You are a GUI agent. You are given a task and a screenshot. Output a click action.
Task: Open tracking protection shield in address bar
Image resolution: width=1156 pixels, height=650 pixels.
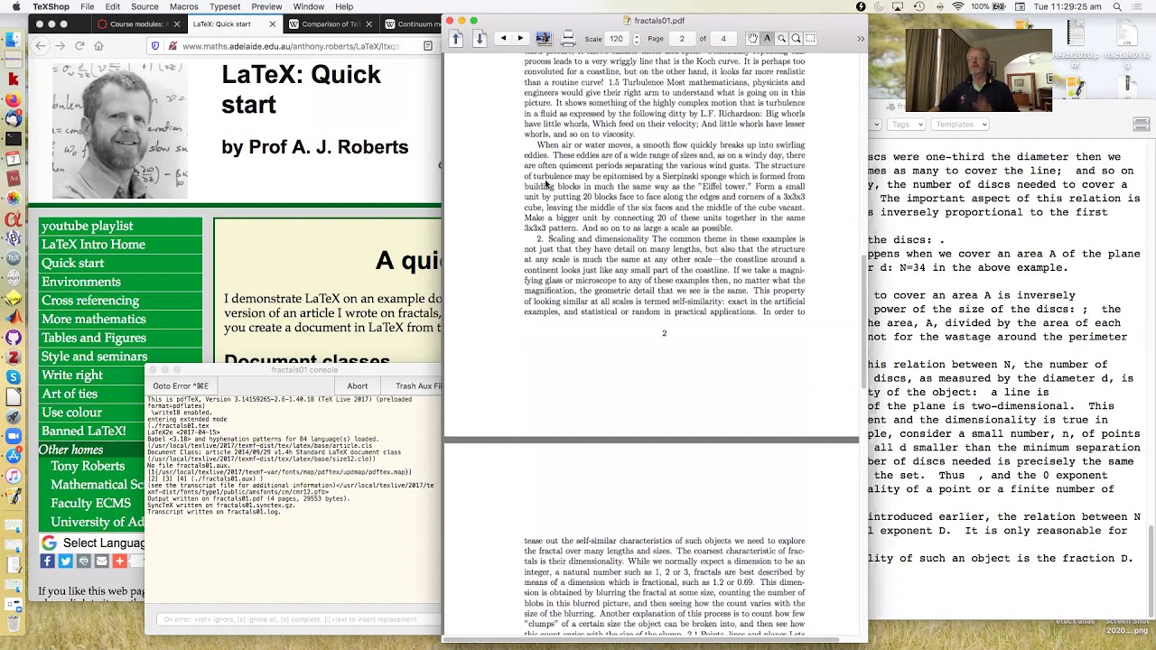(155, 46)
